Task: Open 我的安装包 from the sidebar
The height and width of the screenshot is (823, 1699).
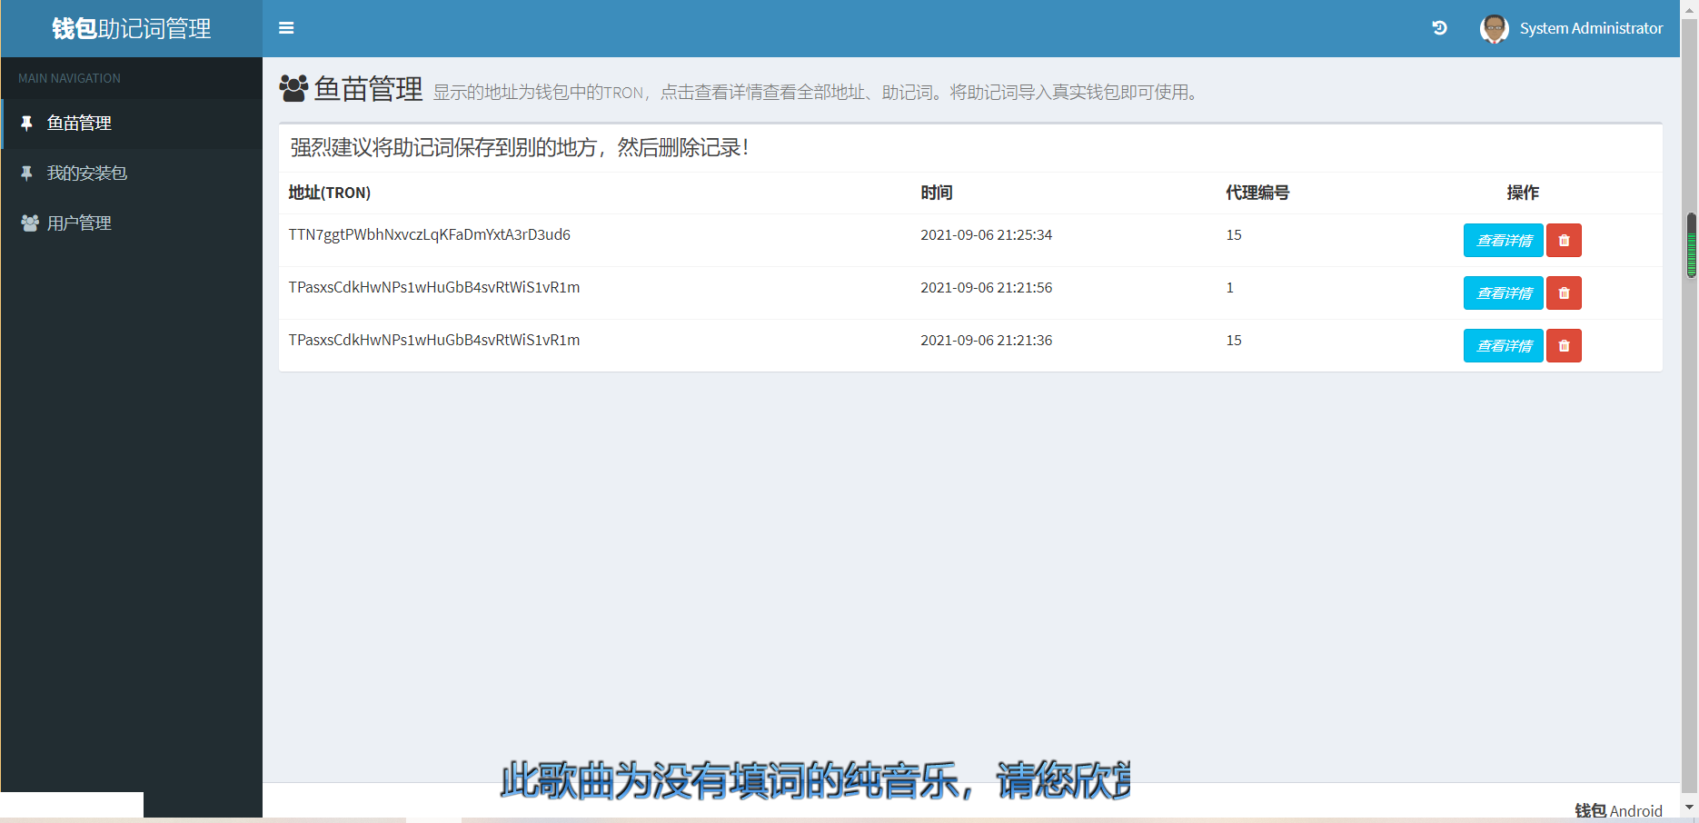Action: click(x=86, y=174)
